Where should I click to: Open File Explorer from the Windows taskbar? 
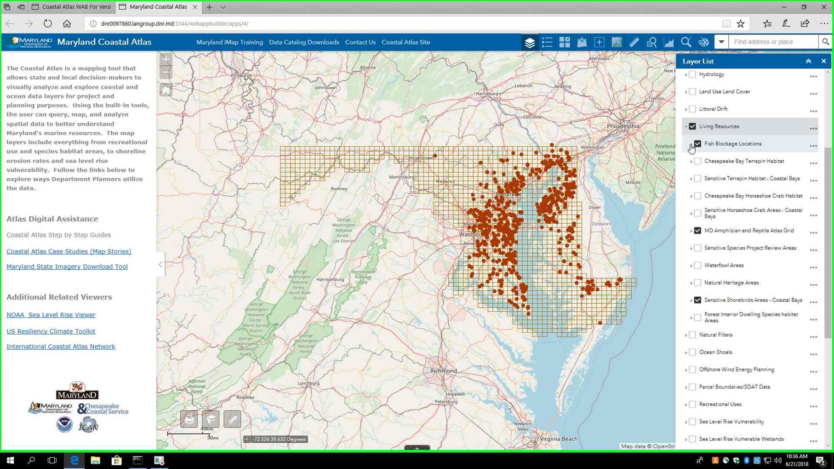[95, 460]
